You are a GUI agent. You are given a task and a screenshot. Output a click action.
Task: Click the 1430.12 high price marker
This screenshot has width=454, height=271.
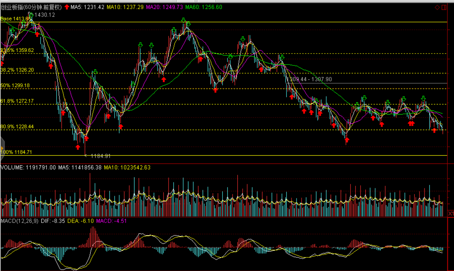point(44,15)
